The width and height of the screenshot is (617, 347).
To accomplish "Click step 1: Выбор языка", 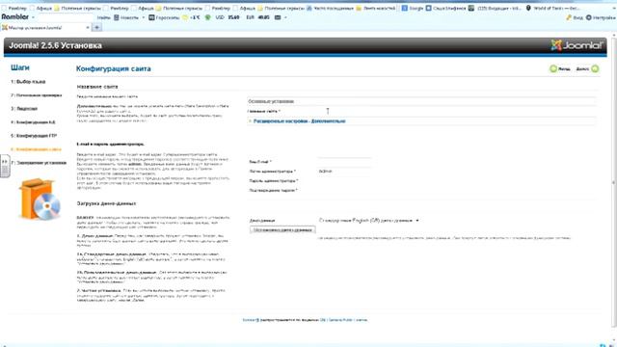I will (28, 82).
